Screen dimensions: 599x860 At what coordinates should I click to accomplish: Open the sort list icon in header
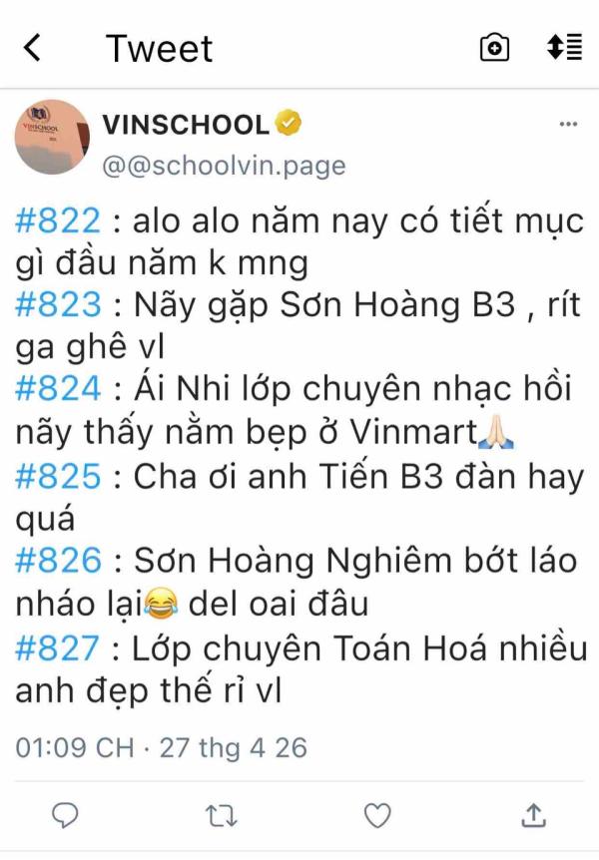pyautogui.click(x=565, y=47)
